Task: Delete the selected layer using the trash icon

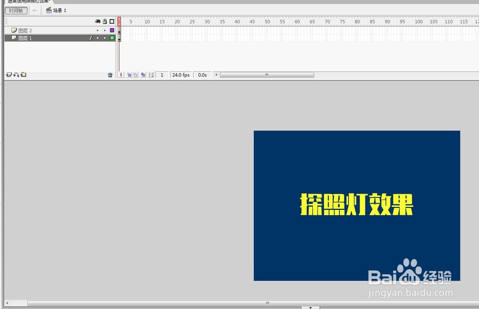Action: point(111,75)
